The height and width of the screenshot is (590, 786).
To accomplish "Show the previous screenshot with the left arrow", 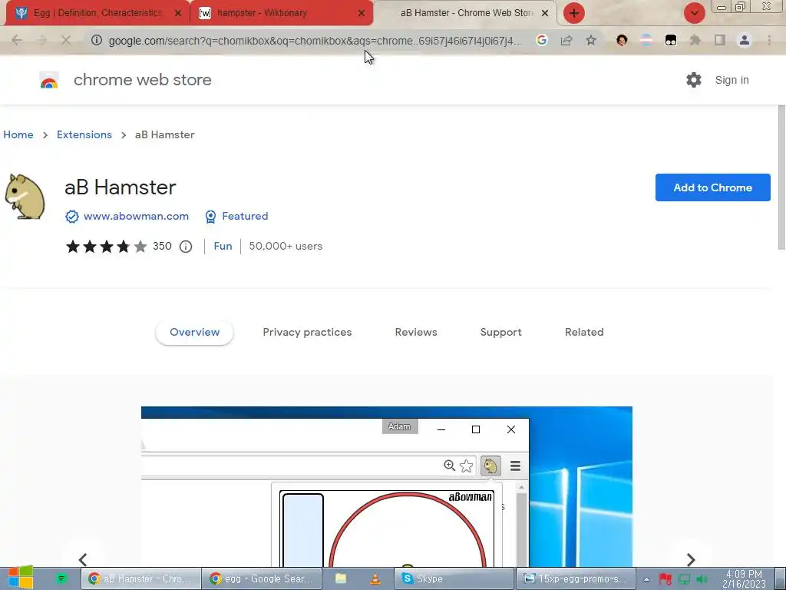I will click(83, 559).
